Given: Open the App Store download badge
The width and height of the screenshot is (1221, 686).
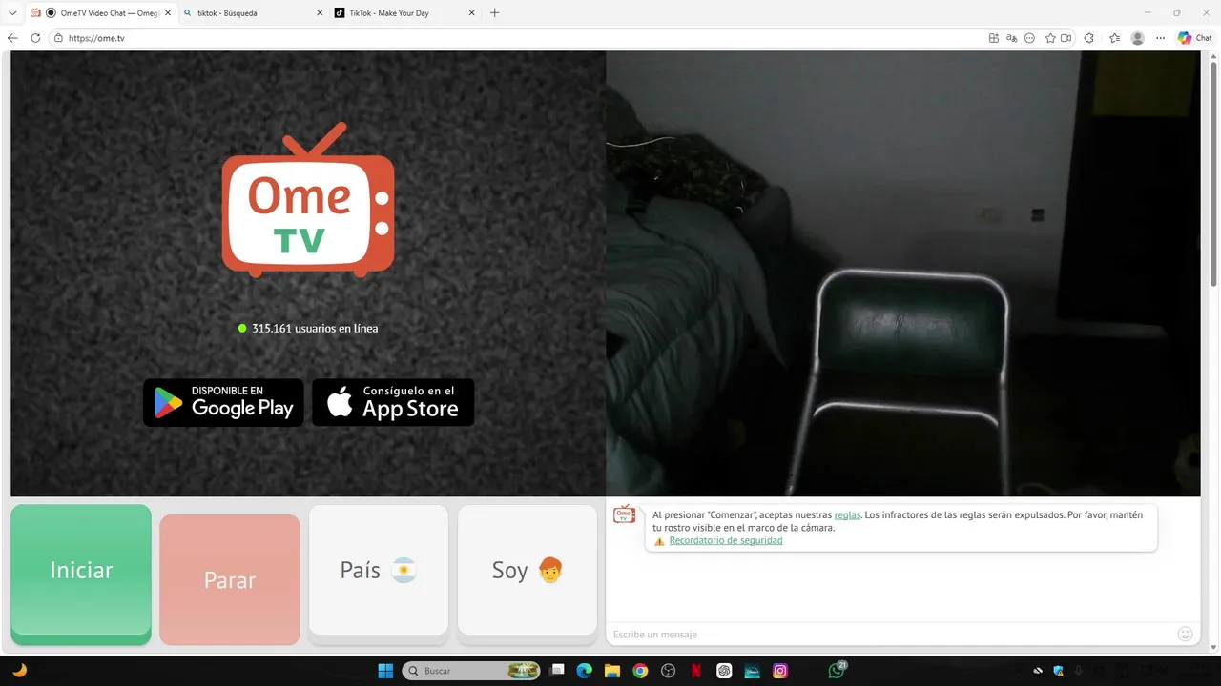Looking at the screenshot, I should (x=393, y=402).
